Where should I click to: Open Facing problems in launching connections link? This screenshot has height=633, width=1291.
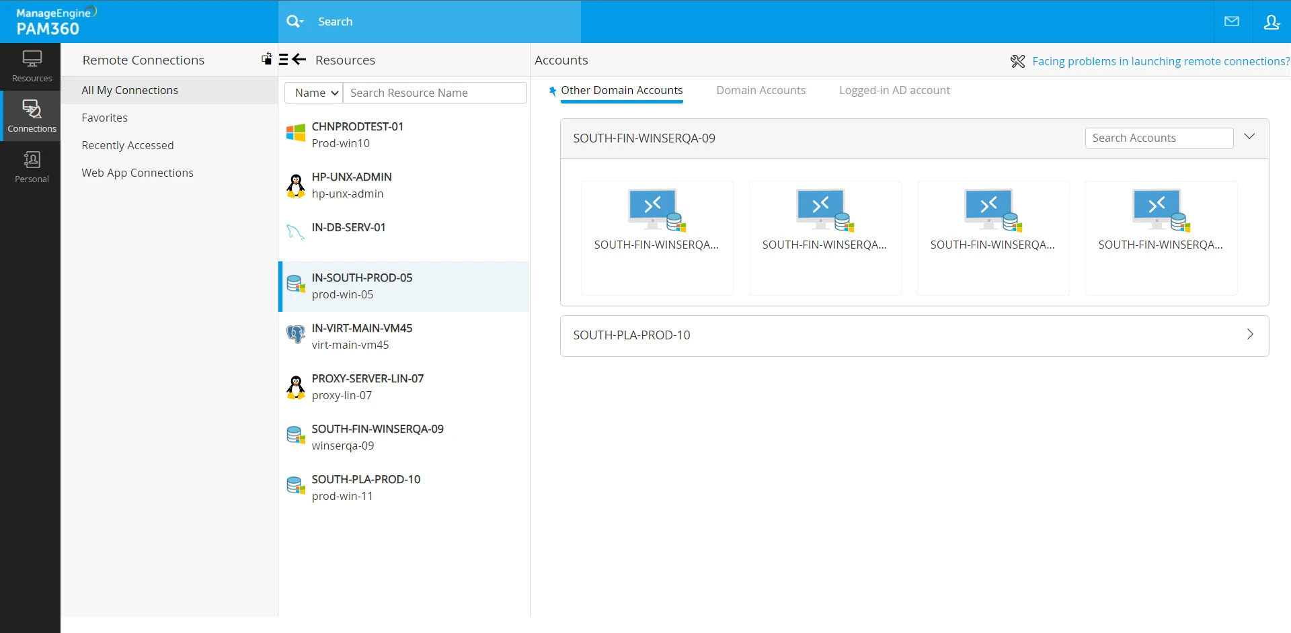(1160, 61)
